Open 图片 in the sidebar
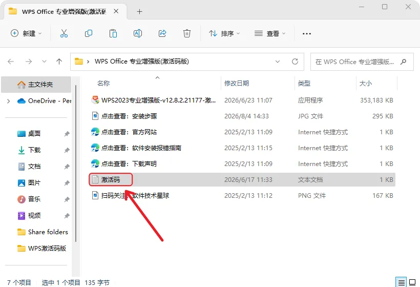Viewport: 420px width, 287px height. [x=34, y=183]
